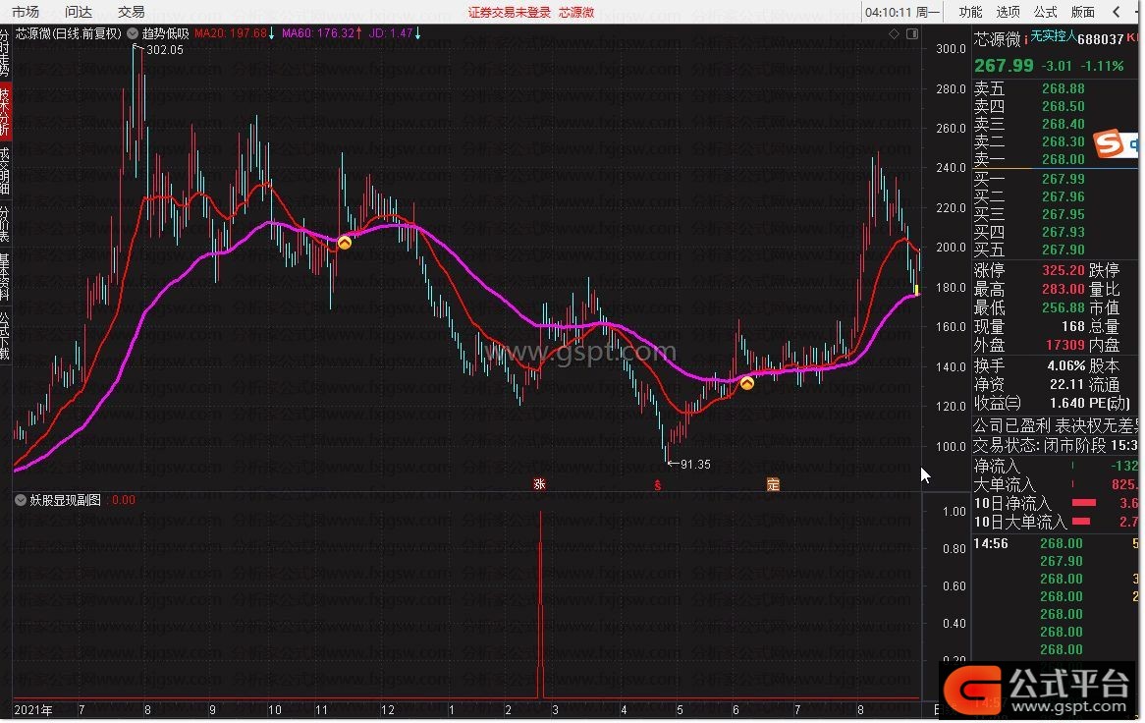This screenshot has width=1145, height=723.
Task: Click the 定 event marker below the chart
Action: [773, 483]
